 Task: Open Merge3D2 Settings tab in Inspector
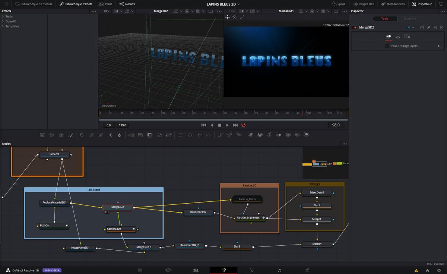407,36
